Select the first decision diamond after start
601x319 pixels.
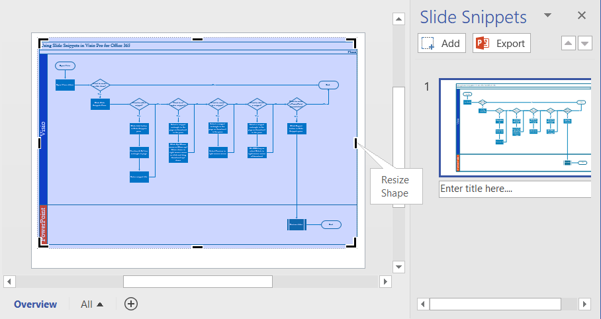pyautogui.click(x=101, y=85)
